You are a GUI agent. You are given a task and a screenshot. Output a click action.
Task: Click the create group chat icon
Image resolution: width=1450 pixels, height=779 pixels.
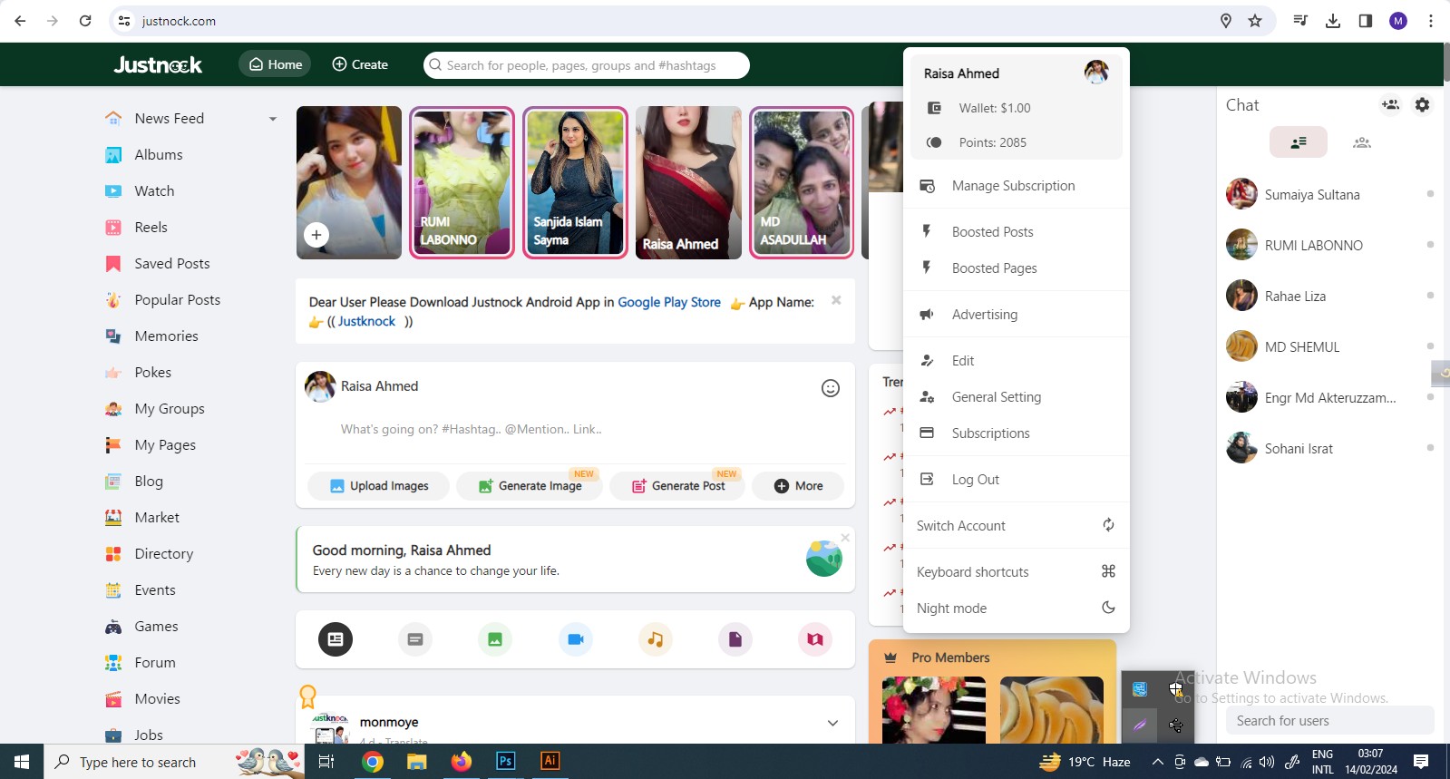coord(1390,105)
